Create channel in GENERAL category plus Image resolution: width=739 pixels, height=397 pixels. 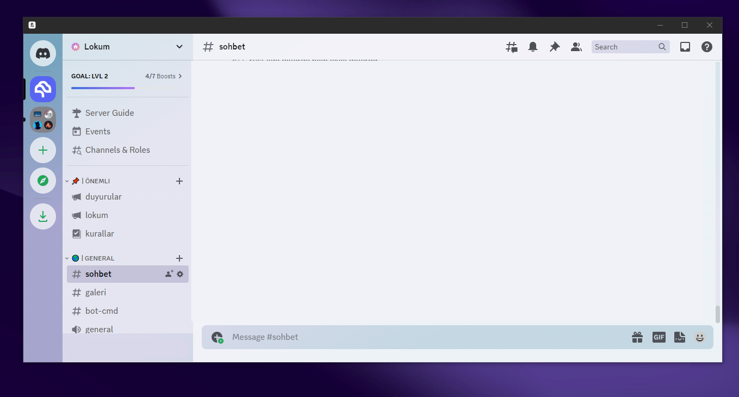pyautogui.click(x=179, y=258)
